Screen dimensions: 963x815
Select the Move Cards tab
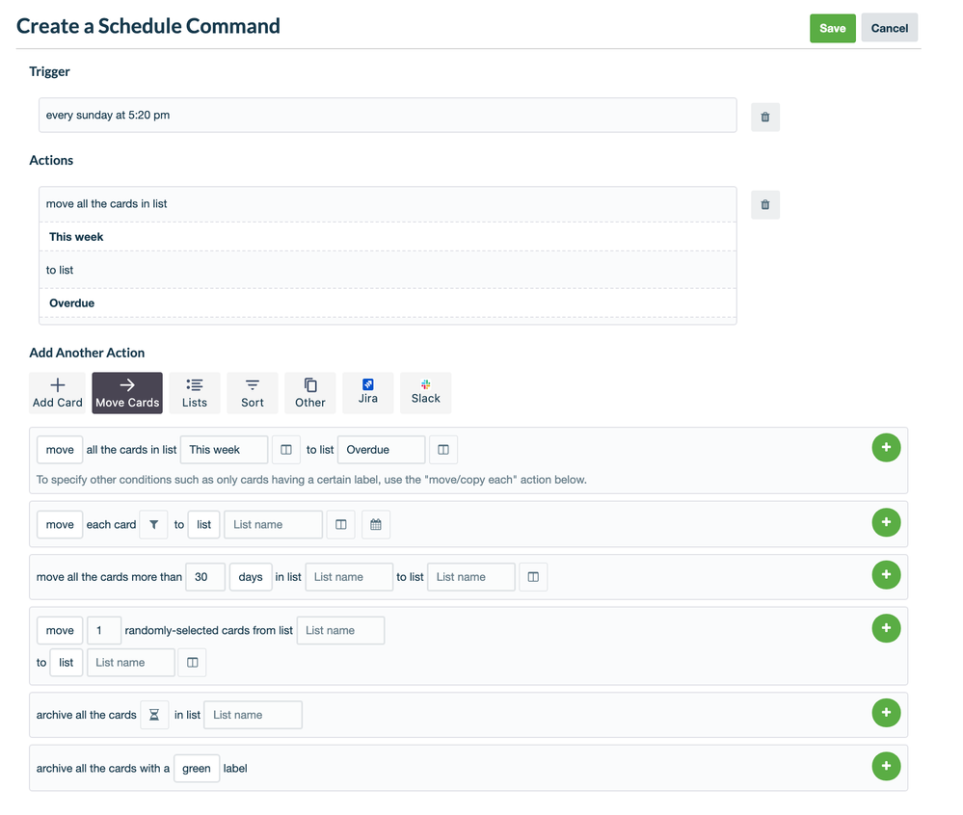[x=127, y=393]
